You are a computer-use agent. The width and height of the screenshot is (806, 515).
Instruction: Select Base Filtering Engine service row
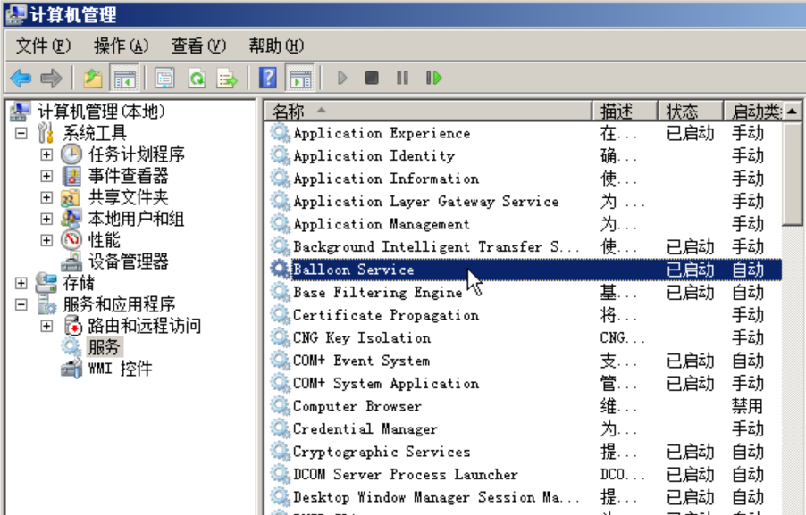point(524,292)
